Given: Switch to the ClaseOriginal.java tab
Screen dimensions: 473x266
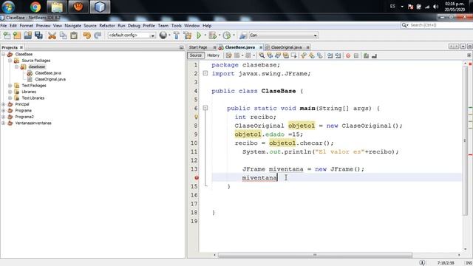Looking at the screenshot, I should (x=286, y=47).
